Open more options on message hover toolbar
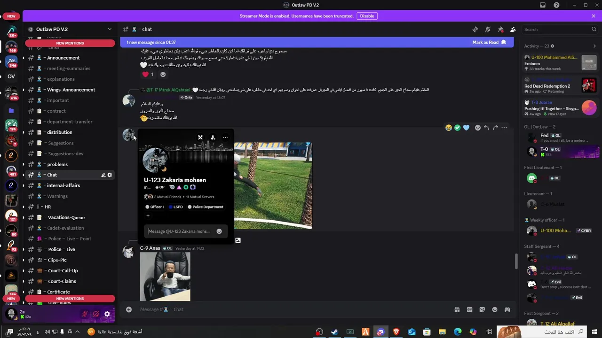Screen dimensions: 602x338 click(504, 128)
